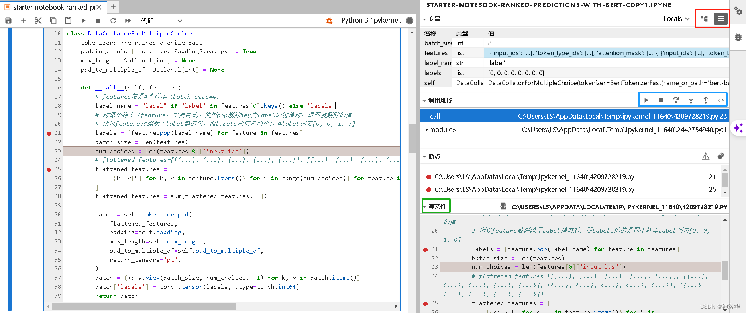Toggle the debugger bug icon in notebook toolbar
This screenshot has height=313, width=746.
click(329, 21)
